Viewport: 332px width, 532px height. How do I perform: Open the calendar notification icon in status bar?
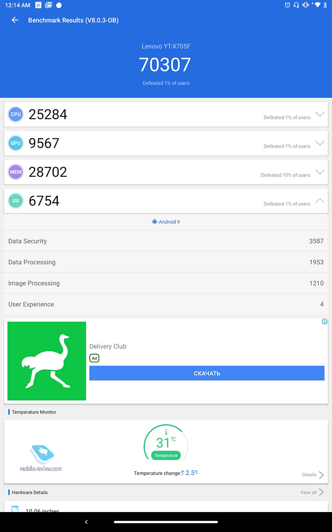coord(38,5)
